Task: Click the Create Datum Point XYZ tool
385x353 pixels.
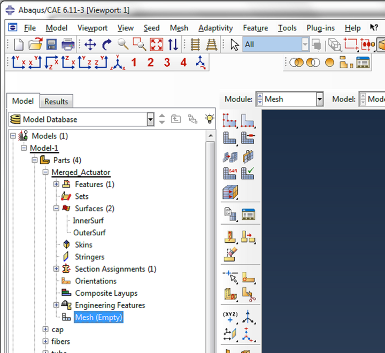Action: (x=230, y=317)
